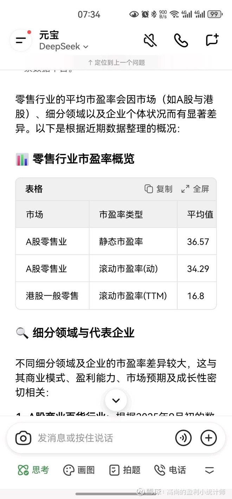Screen dimensions: 232x499
Task: Tap the battery indicator in status bar
Action: 214,14
